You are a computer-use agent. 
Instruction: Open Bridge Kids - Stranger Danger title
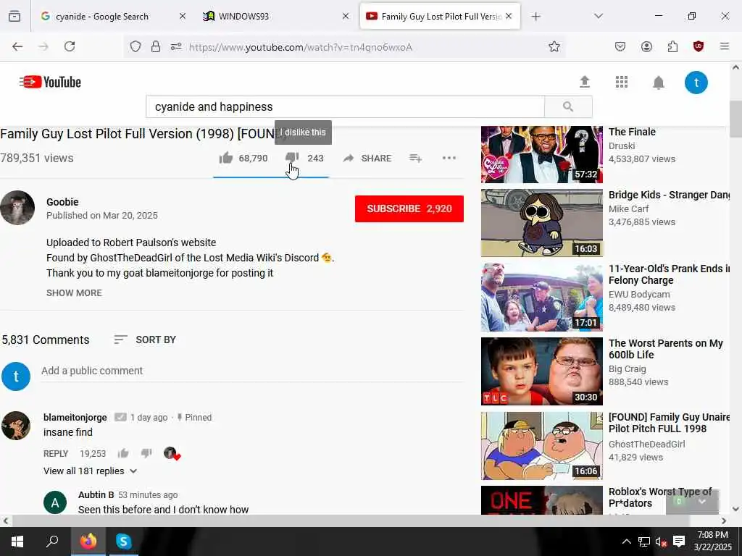click(x=669, y=195)
